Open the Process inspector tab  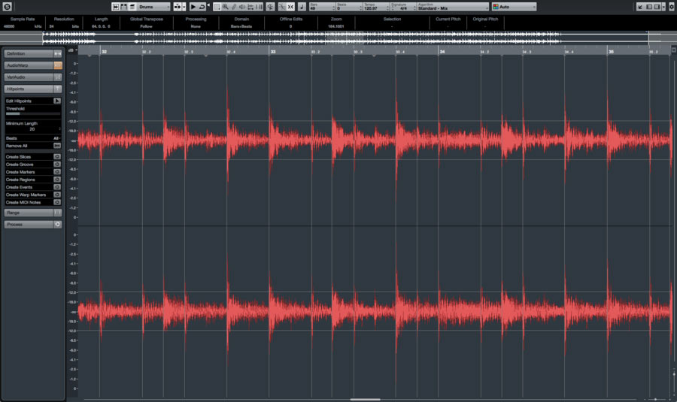click(29, 224)
